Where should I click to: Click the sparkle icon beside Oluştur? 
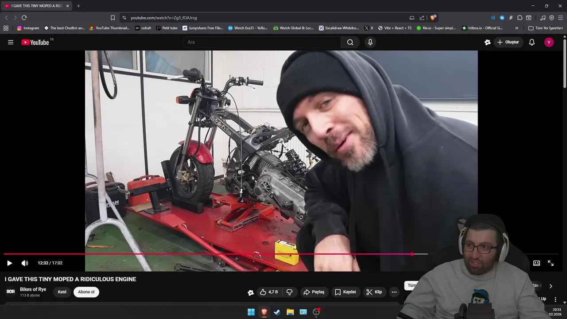(487, 42)
